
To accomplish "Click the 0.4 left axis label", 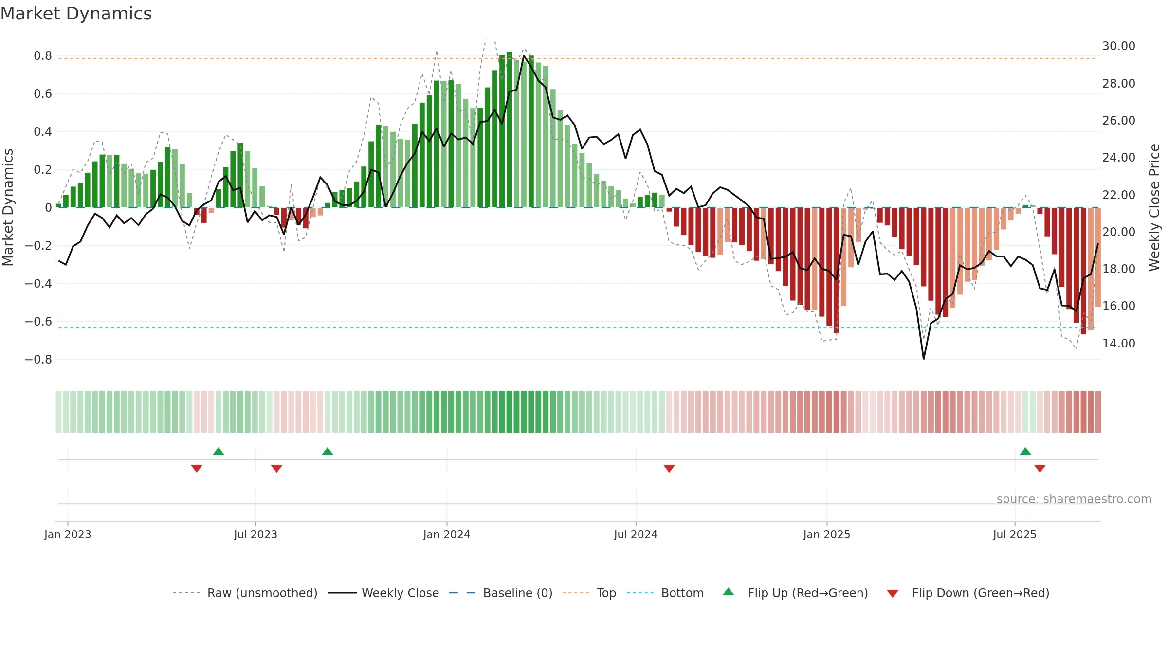I will [x=43, y=132].
